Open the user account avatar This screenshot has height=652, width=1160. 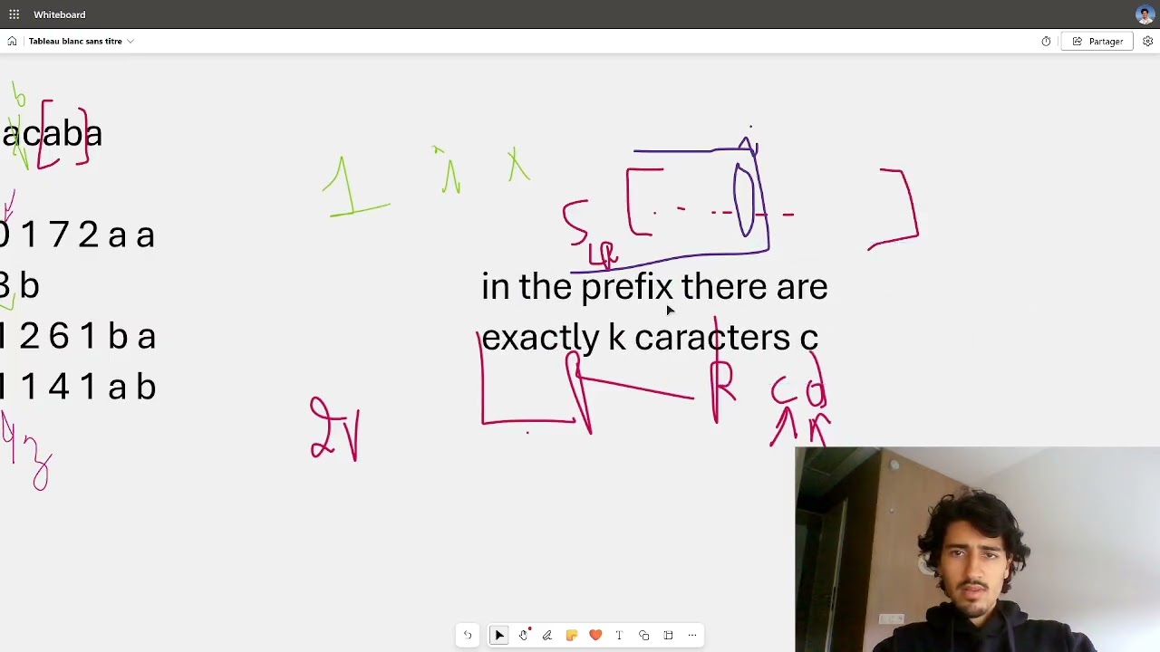click(x=1144, y=14)
